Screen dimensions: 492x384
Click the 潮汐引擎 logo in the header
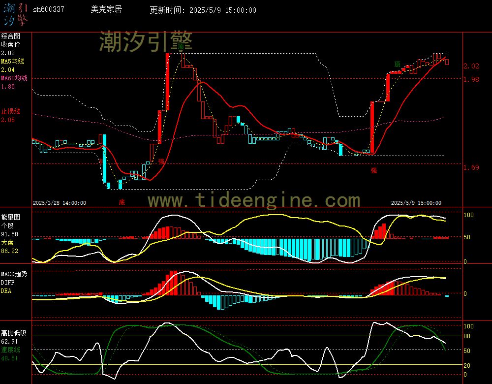(x=16, y=14)
